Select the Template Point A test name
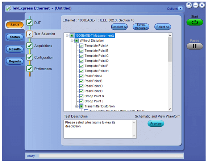The height and width of the screenshot is (163, 208). pyautogui.click(x=96, y=46)
